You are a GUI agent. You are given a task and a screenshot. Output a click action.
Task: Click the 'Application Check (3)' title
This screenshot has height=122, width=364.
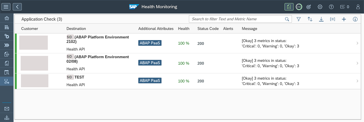[42, 19]
